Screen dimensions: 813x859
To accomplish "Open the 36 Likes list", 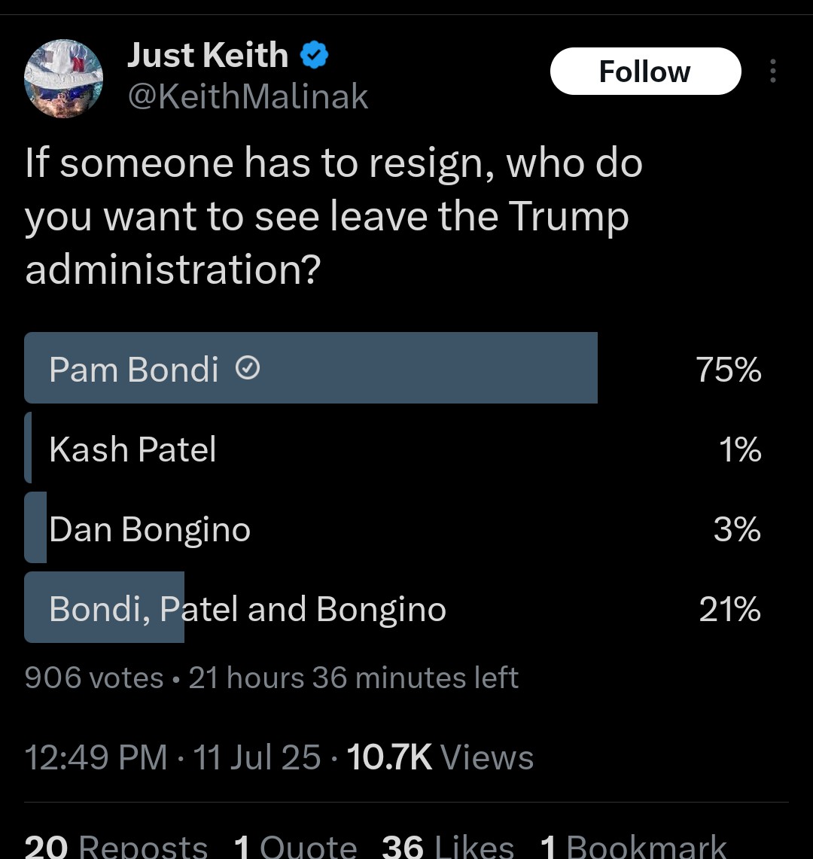I will [448, 846].
